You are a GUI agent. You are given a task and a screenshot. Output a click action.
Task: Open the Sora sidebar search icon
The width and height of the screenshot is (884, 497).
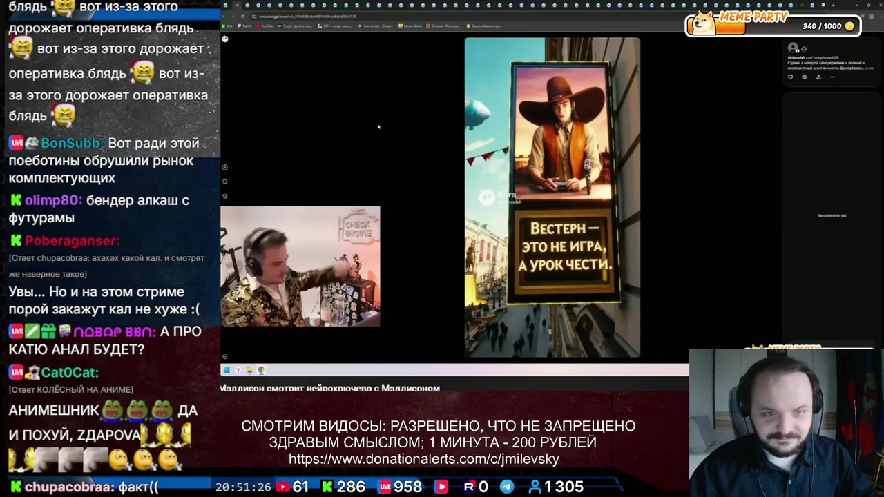click(x=225, y=182)
